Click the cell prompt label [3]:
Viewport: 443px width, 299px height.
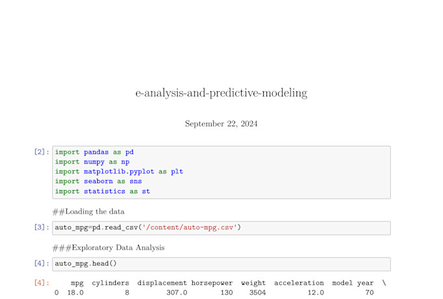pos(42,227)
